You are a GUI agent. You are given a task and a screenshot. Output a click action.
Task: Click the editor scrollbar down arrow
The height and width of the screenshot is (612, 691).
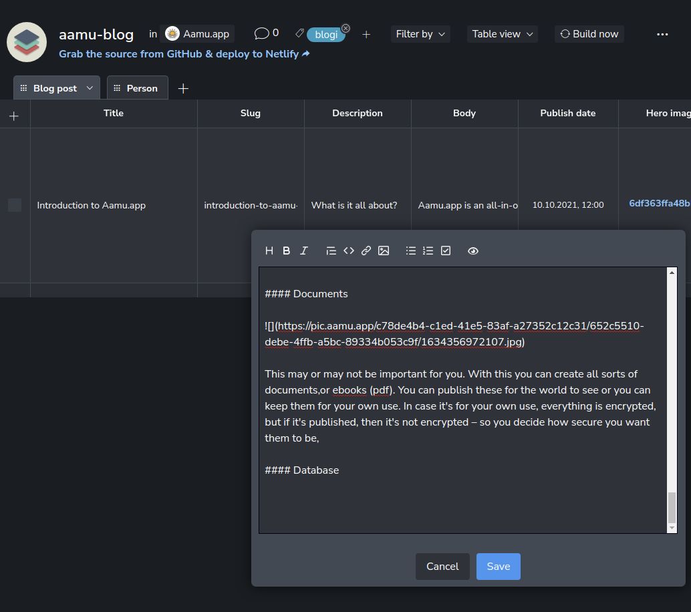[x=672, y=528]
